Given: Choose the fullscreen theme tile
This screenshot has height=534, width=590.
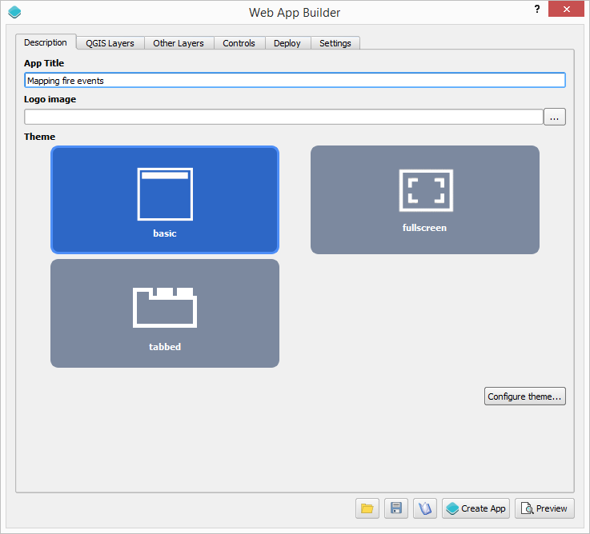Looking at the screenshot, I should pos(424,200).
